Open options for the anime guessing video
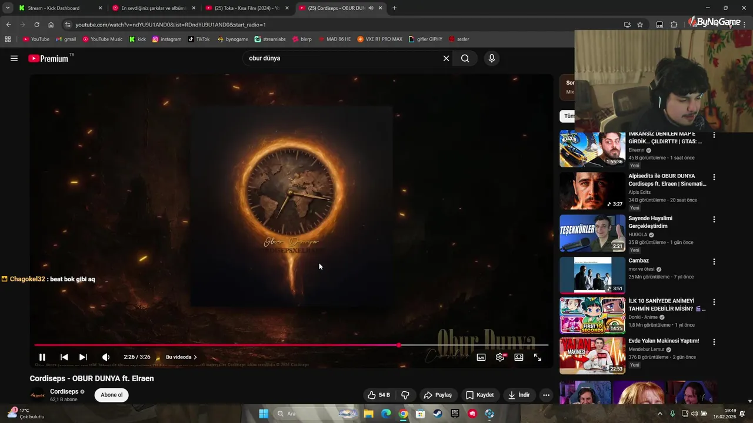 pos(714,302)
